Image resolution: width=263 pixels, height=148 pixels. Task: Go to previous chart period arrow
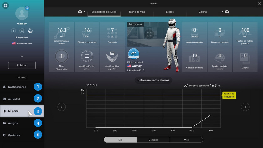61,107
